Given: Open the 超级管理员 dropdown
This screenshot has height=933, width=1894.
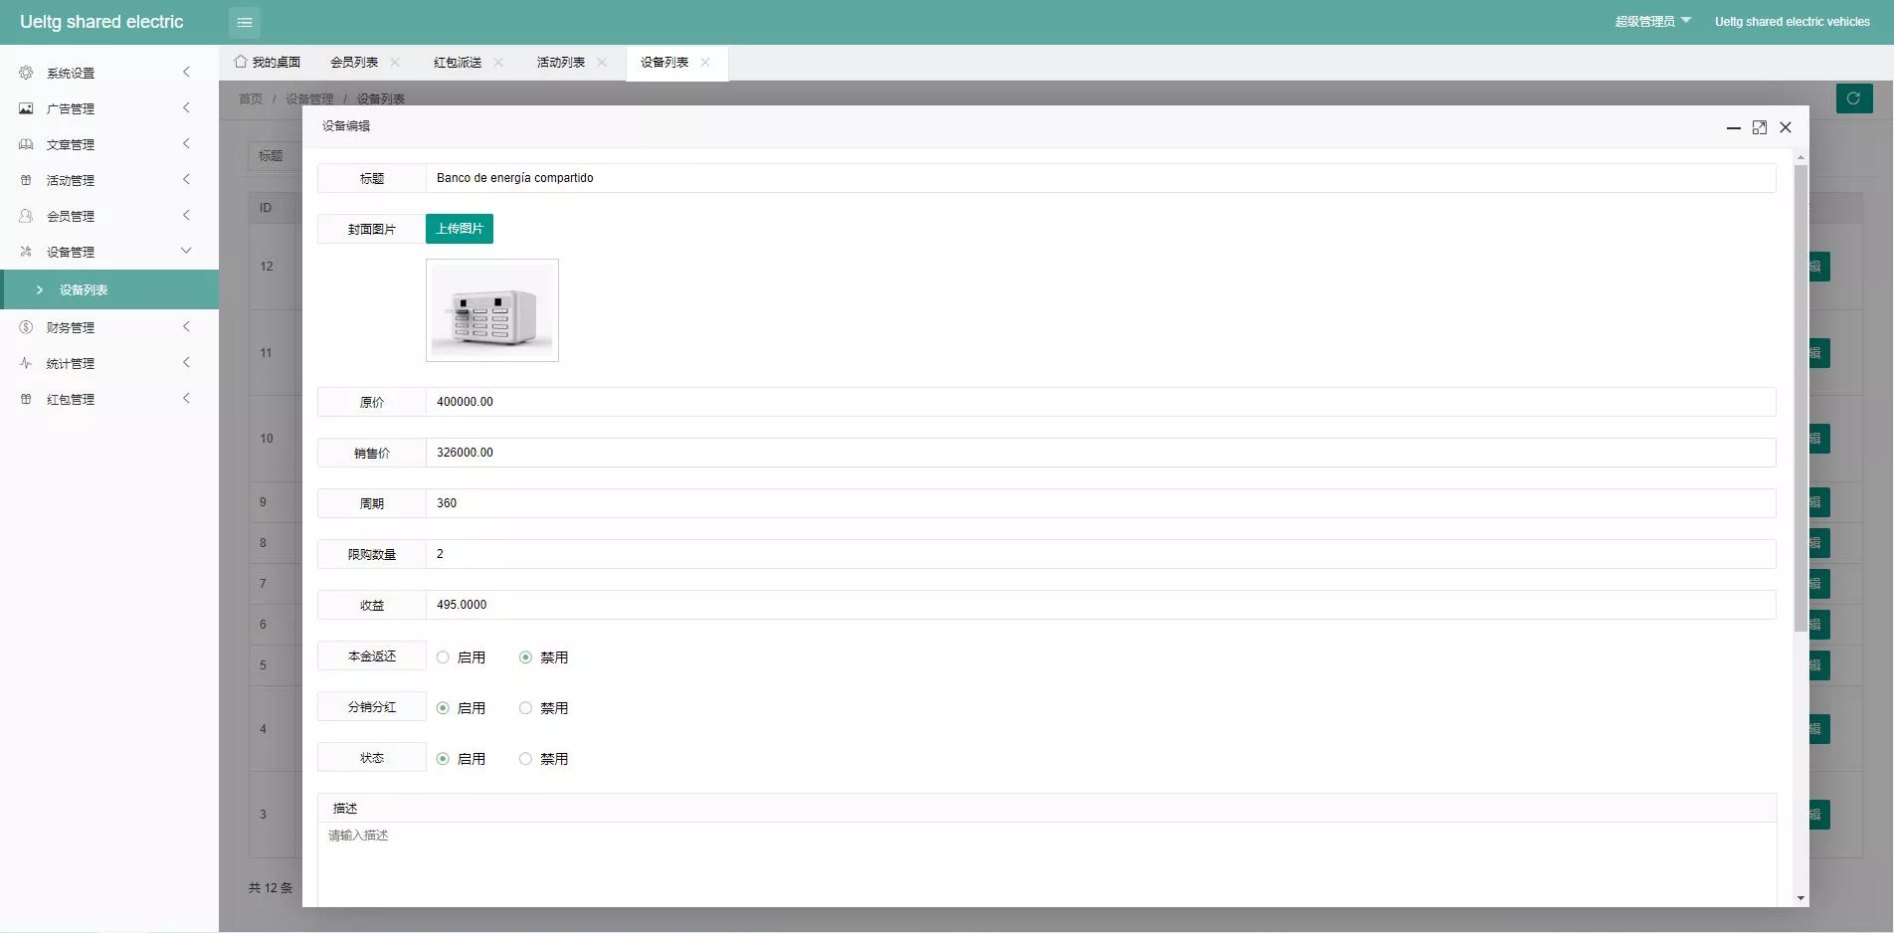Looking at the screenshot, I should (x=1652, y=21).
